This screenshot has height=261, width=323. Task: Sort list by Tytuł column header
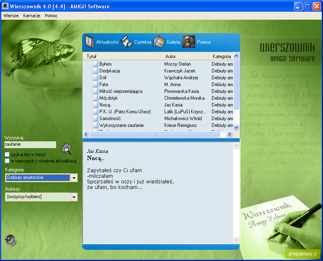click(122, 56)
